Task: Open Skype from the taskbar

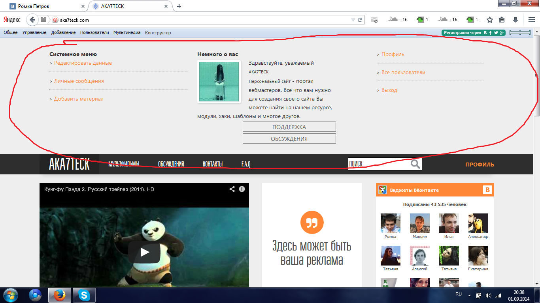Action: coord(84,295)
